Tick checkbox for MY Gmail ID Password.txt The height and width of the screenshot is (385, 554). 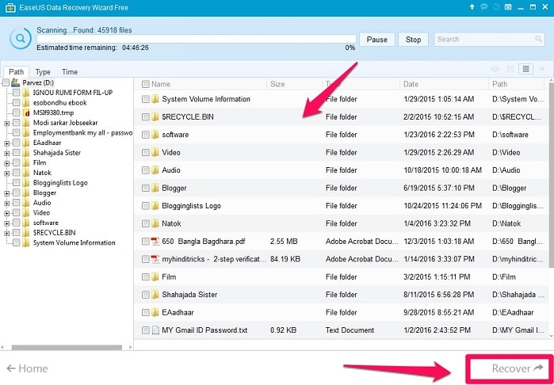[146, 330]
